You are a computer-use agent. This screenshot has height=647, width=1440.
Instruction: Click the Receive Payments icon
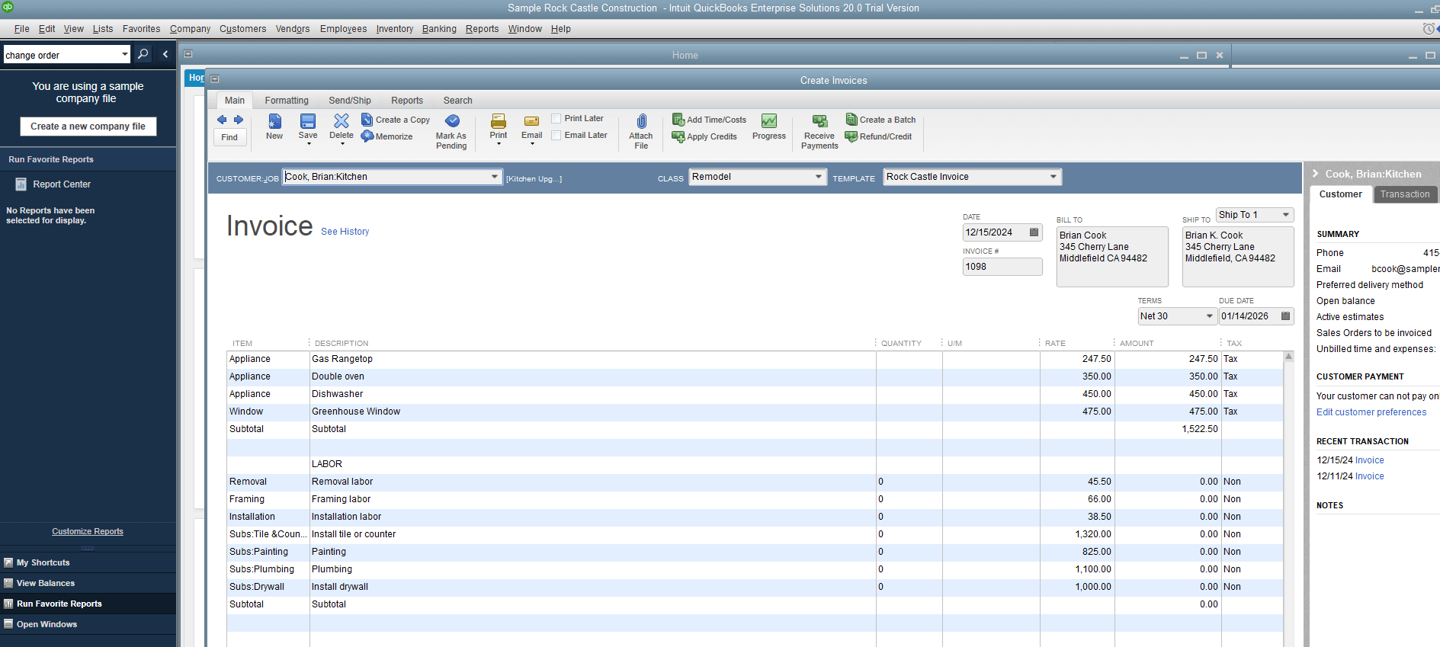(819, 122)
